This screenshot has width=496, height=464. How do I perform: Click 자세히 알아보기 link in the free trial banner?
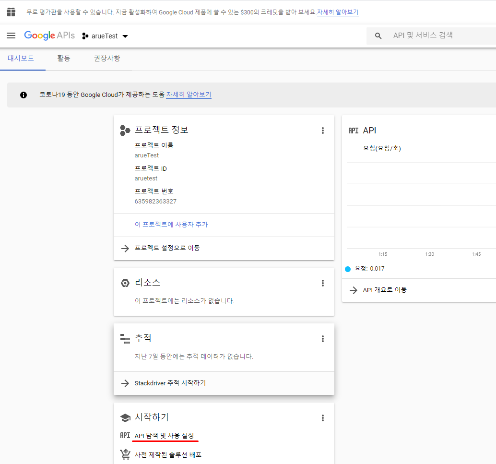point(338,12)
